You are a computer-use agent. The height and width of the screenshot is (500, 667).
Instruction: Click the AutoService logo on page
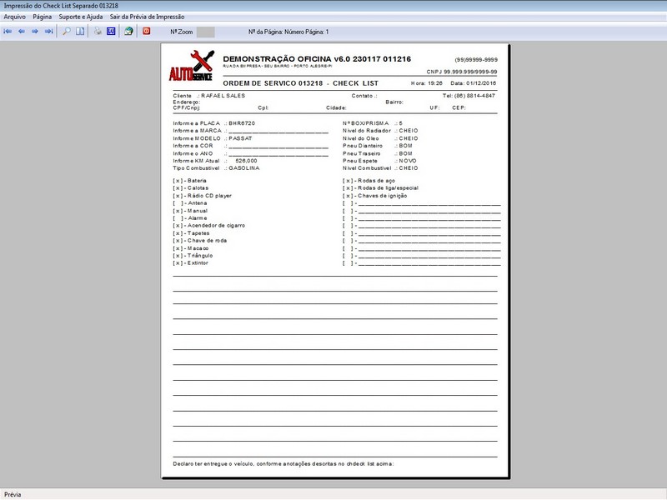point(192,66)
